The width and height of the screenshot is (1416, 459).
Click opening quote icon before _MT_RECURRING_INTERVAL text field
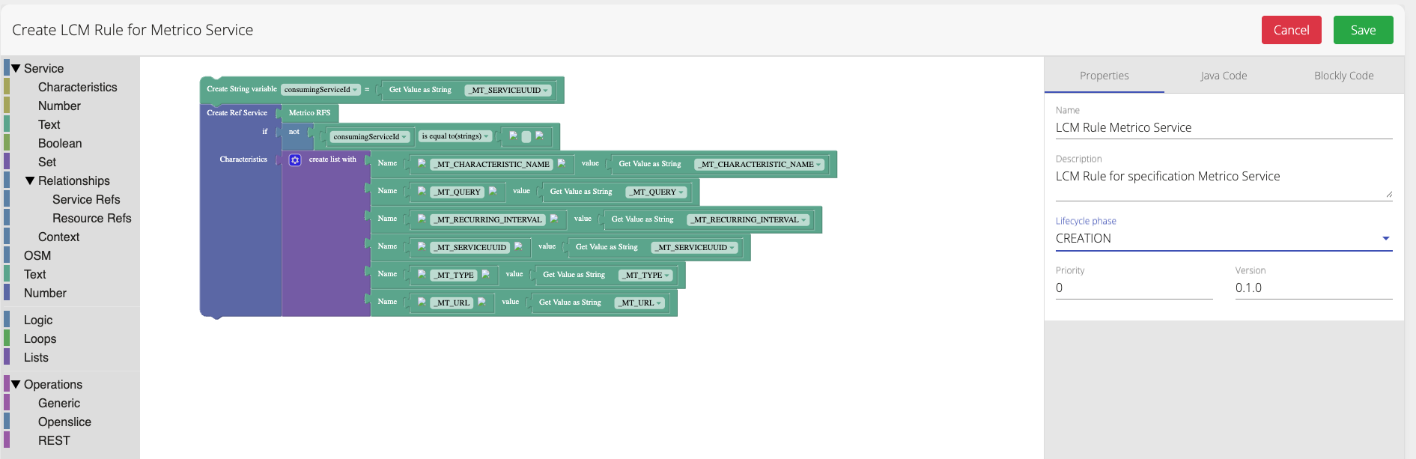422,219
